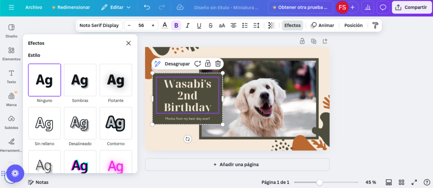Close the Efectos panel
The height and width of the screenshot is (188, 433).
(129, 43)
